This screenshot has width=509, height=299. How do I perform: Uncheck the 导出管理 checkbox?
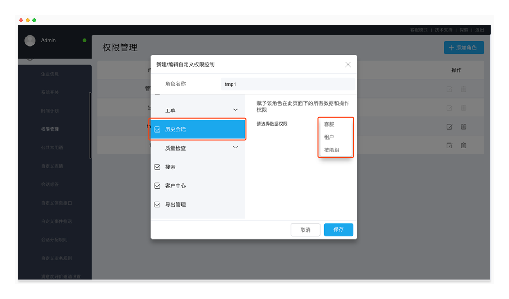coord(157,205)
